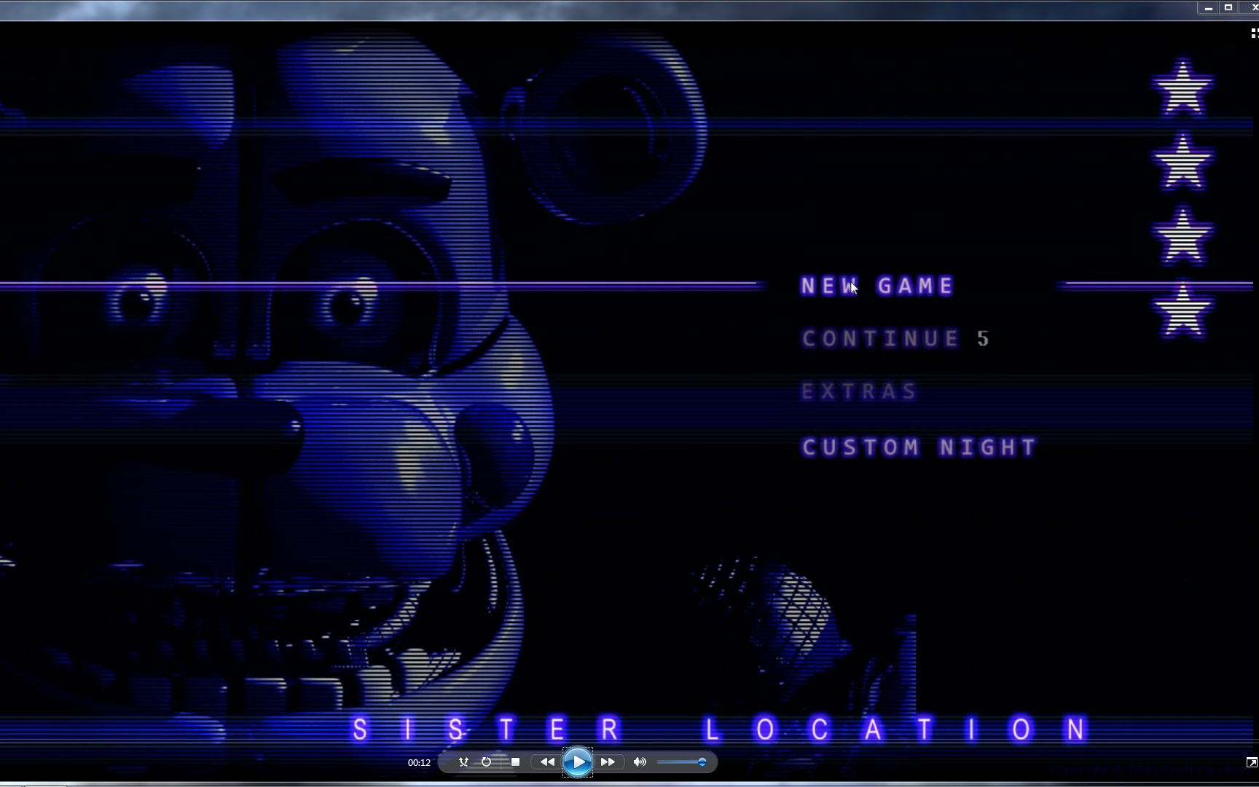Minimize the media player window
Screen dimensions: 1259x787
pos(1208,8)
